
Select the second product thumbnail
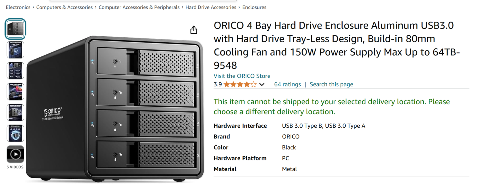[15, 50]
